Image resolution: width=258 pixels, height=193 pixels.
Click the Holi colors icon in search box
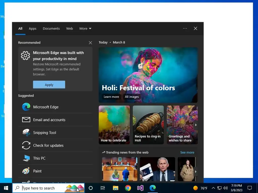(x=74, y=188)
